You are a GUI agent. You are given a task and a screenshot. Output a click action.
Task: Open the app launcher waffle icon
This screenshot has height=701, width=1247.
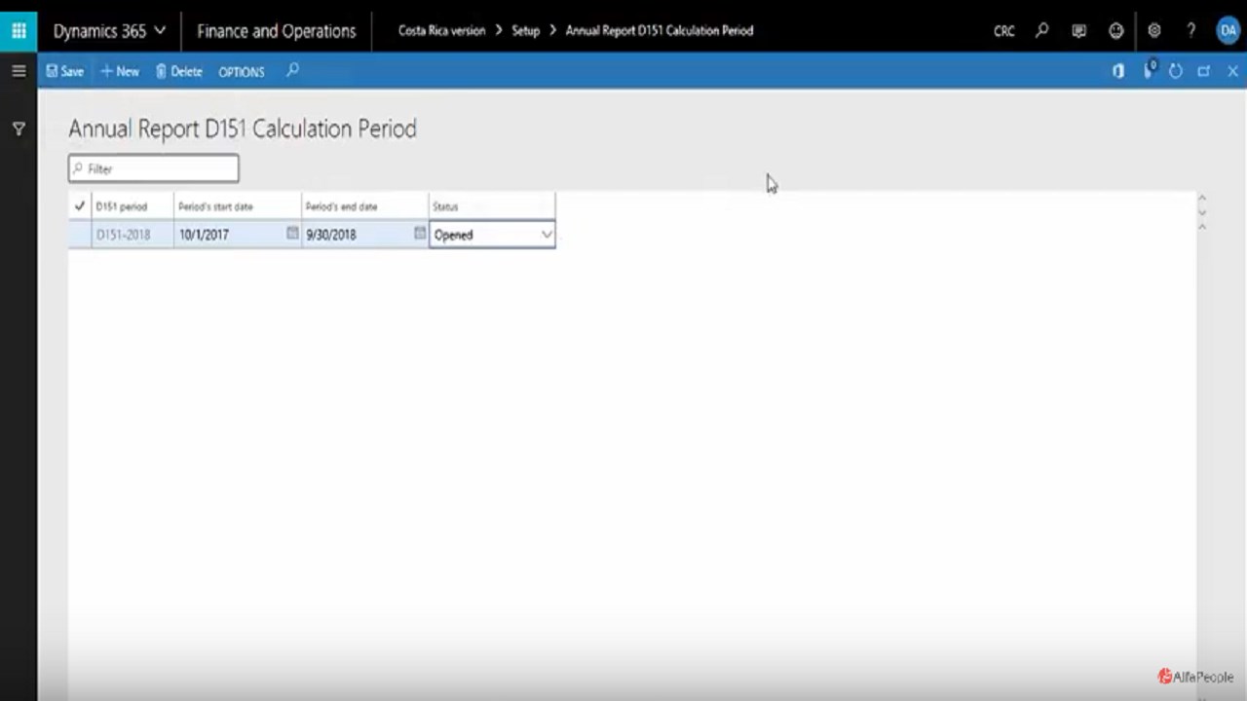click(19, 30)
